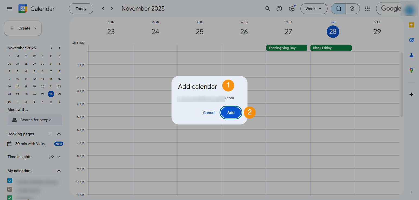Open the Help menu
This screenshot has height=200, width=419.
coord(279,8)
